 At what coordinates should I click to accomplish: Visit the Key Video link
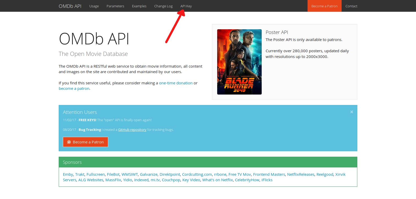tap(191, 180)
